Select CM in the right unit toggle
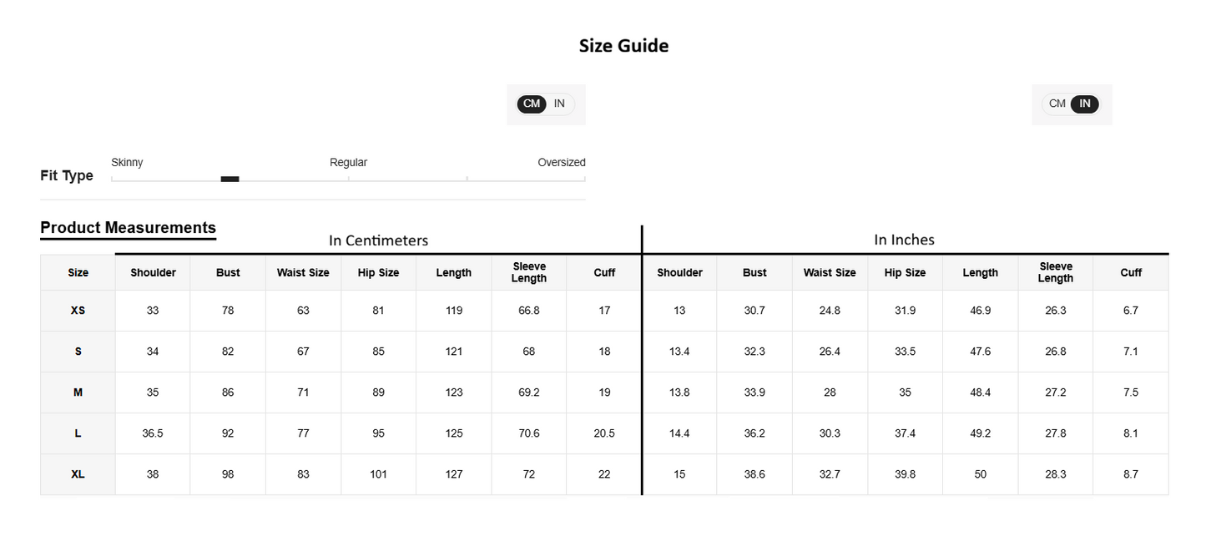The image size is (1206, 552). point(1057,104)
